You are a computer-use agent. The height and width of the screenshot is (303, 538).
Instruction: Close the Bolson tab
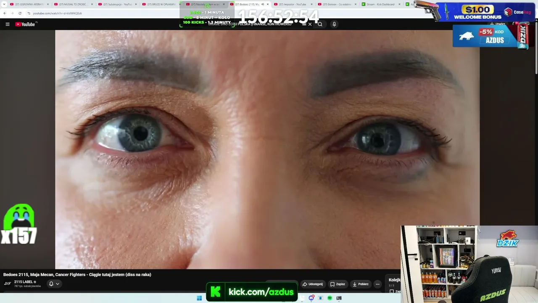click(x=356, y=4)
